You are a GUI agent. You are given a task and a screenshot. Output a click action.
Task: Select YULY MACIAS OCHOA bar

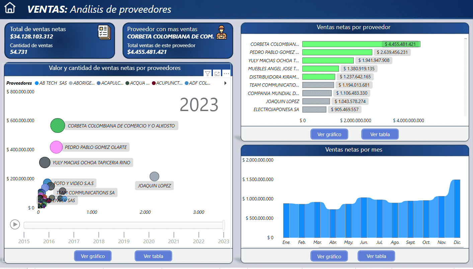coord(328,60)
